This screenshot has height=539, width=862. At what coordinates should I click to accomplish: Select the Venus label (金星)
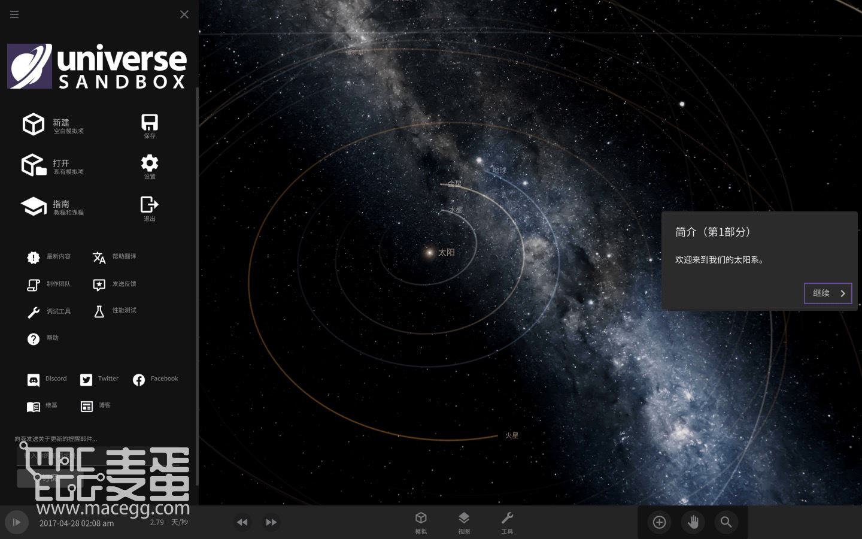(x=454, y=184)
